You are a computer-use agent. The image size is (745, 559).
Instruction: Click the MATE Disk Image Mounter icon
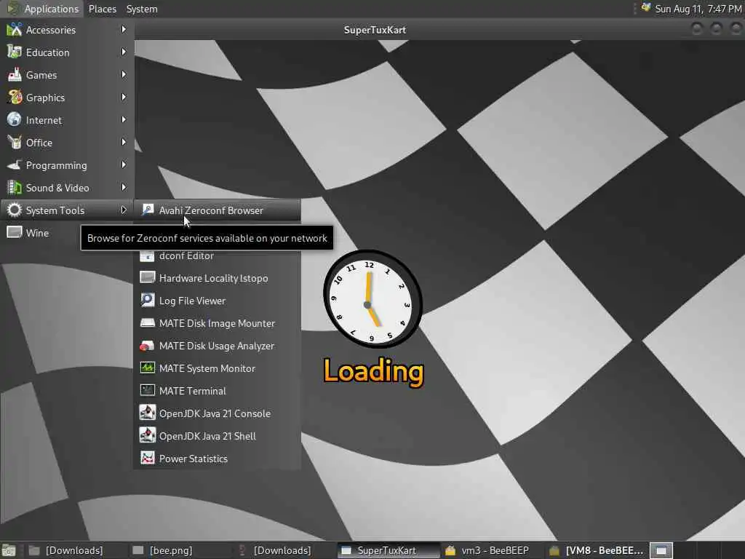point(148,322)
